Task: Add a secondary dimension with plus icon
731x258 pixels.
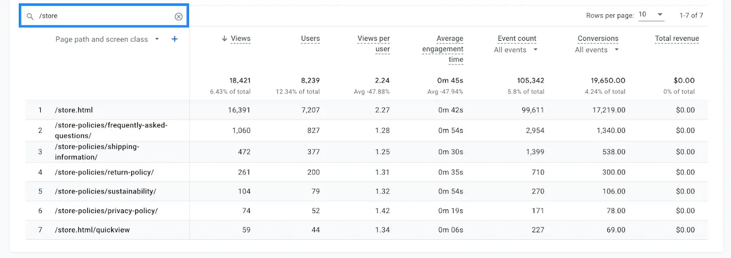Action: tap(174, 39)
